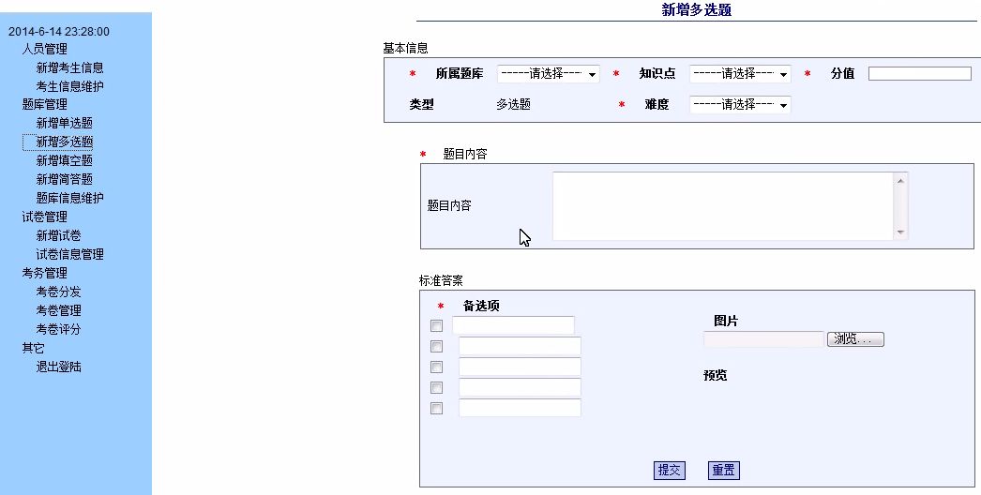
Task: Expand the 知识点 dropdown list
Action: [x=740, y=74]
